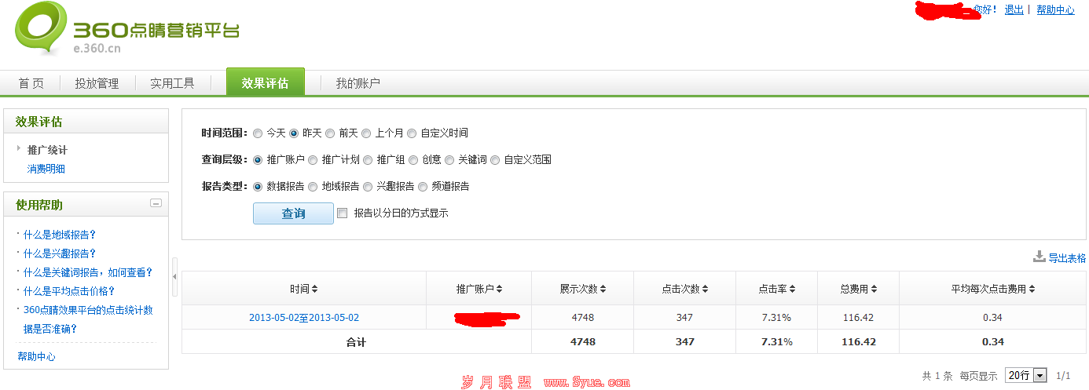Select 地域报告 report type

click(313, 187)
